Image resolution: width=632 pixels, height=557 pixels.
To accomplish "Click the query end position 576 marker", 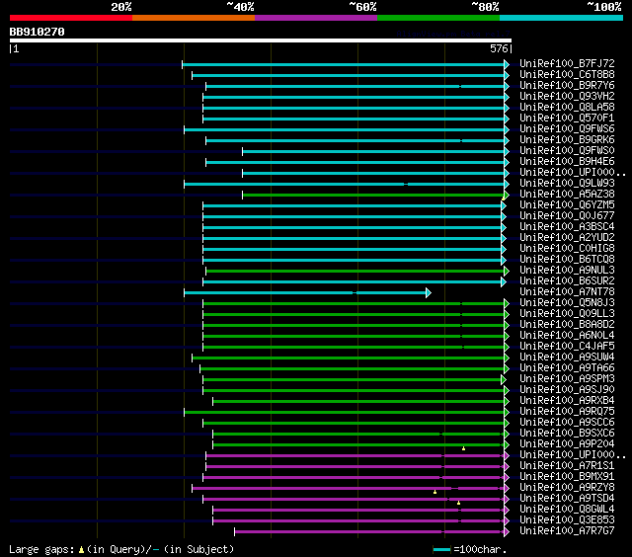I will tap(501, 48).
